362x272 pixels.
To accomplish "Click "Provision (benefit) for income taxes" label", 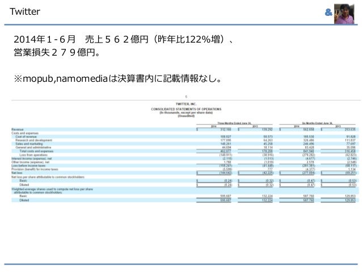I will point(35,169).
